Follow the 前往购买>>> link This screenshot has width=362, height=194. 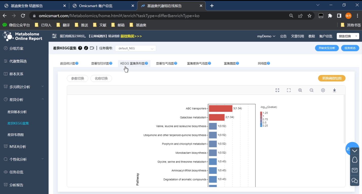click(x=131, y=36)
